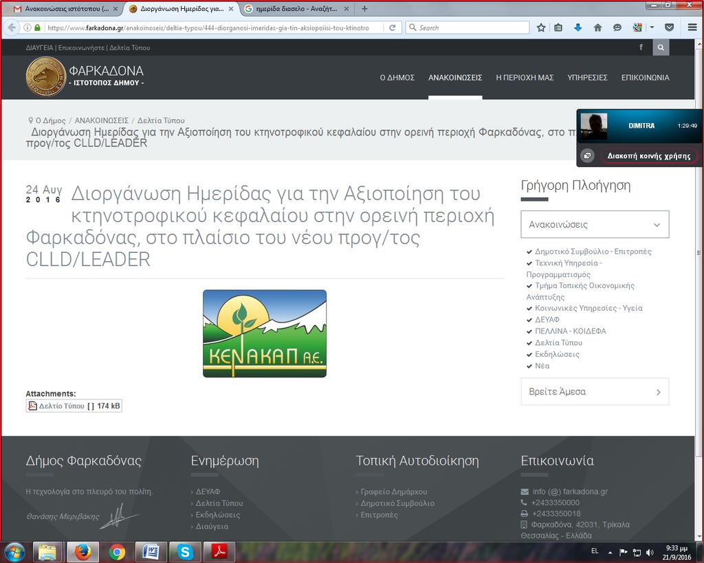Click ΑΝΑΚΟΙΝΩΣΕΙΣ breadcrumb link
Screen dimensions: 704x563
click(x=102, y=120)
